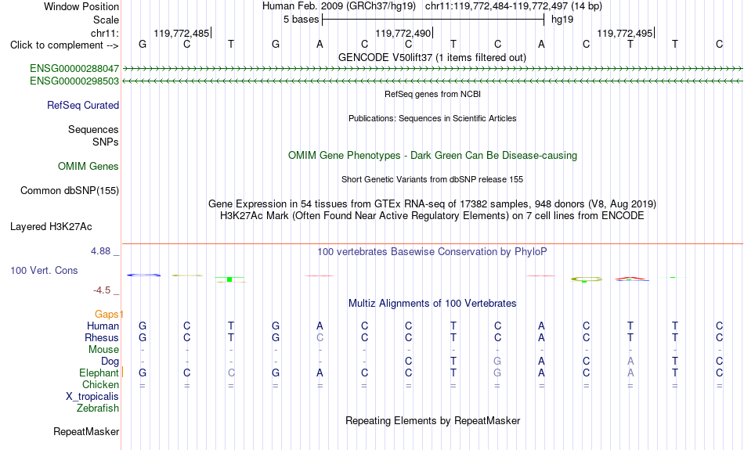Click 'Short Genetic Variants from dbSNP release 155'

pyautogui.click(x=432, y=179)
